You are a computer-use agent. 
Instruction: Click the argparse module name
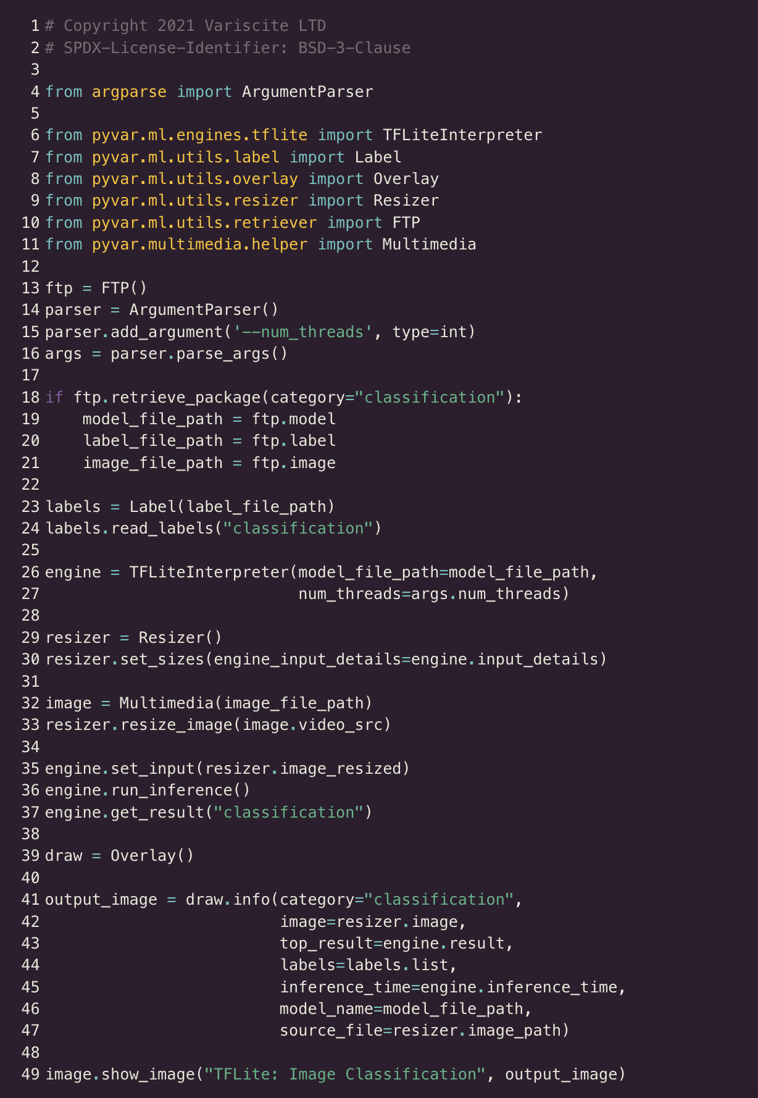[129, 92]
